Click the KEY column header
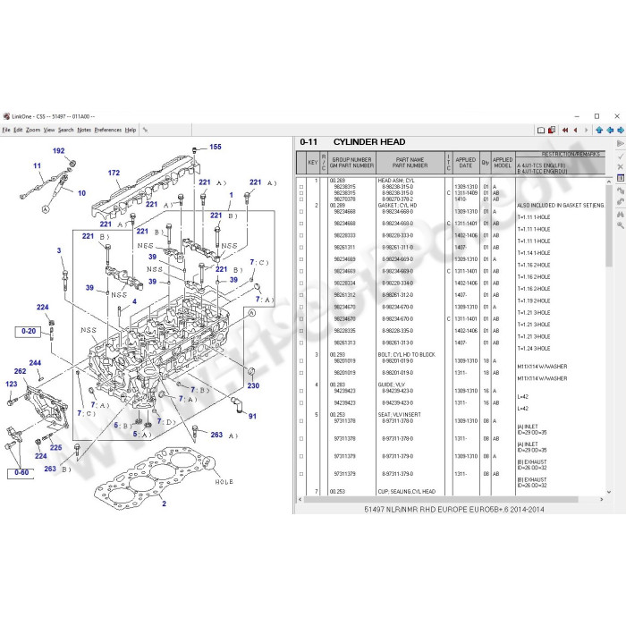Image resolution: width=626 pixels, height=626 pixels. point(313,163)
